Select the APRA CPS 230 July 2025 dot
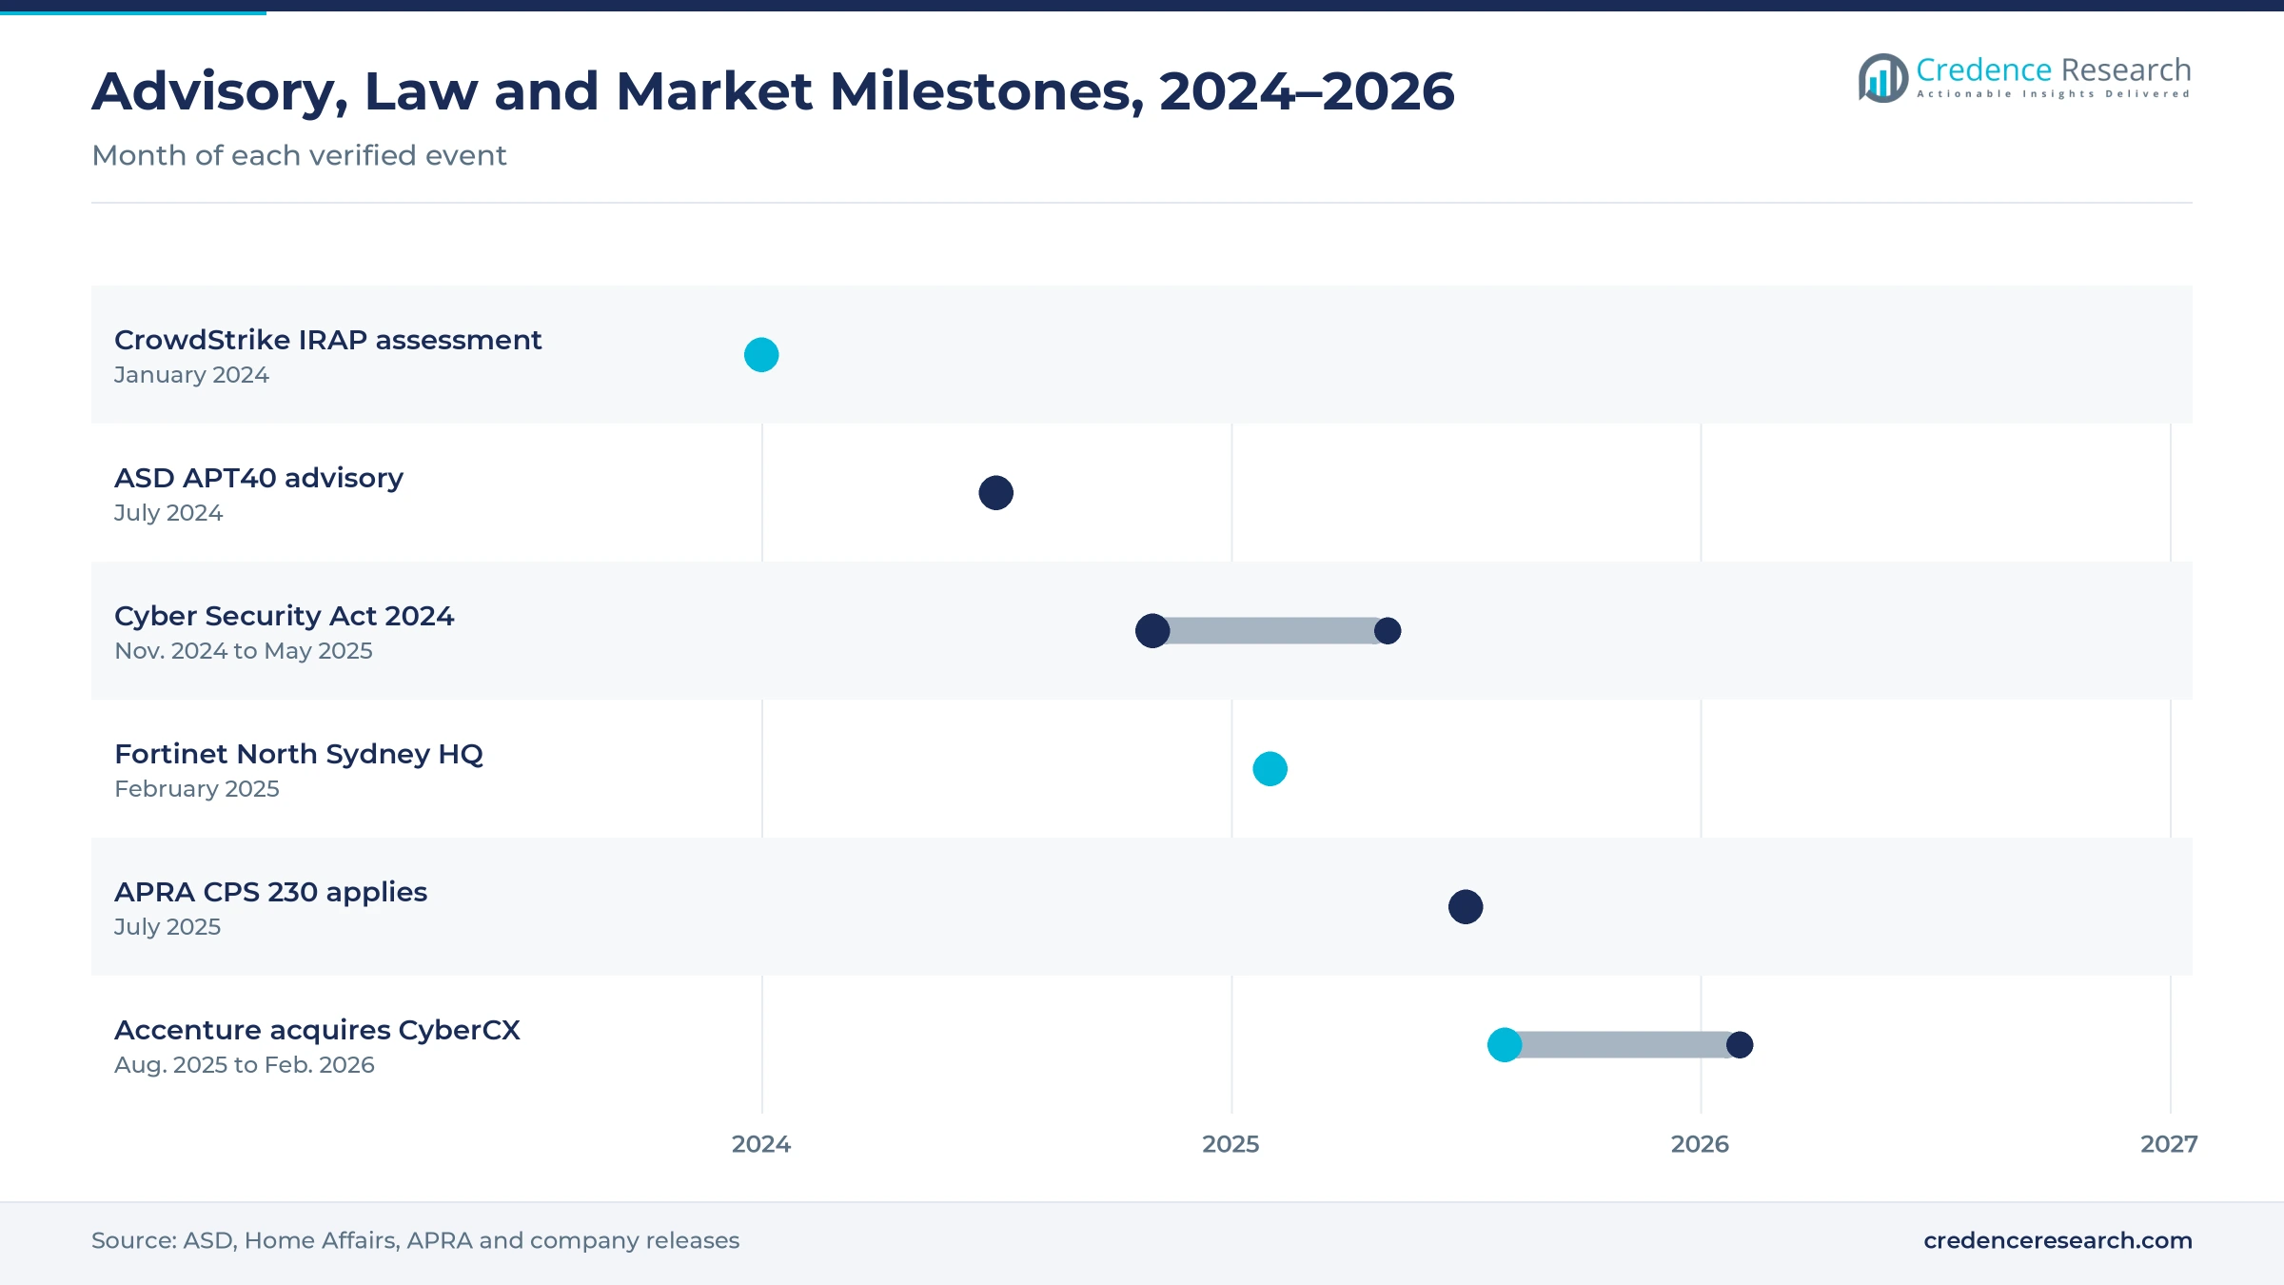 tap(1466, 907)
